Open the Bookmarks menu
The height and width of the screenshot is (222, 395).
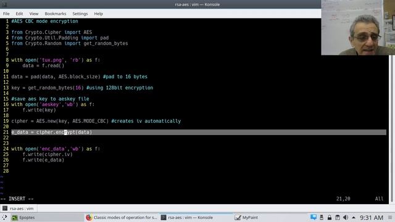coord(56,14)
